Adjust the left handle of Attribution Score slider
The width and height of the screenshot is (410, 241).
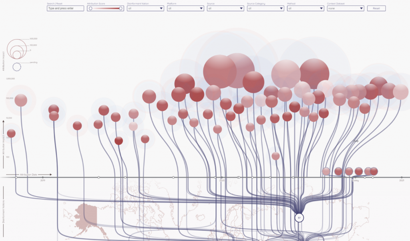(90, 8)
